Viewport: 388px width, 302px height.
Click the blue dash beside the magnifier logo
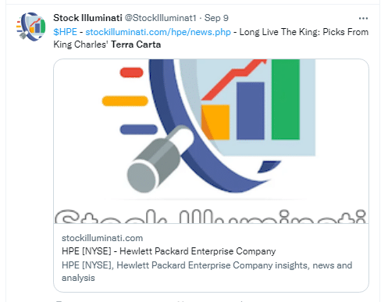click(x=138, y=130)
